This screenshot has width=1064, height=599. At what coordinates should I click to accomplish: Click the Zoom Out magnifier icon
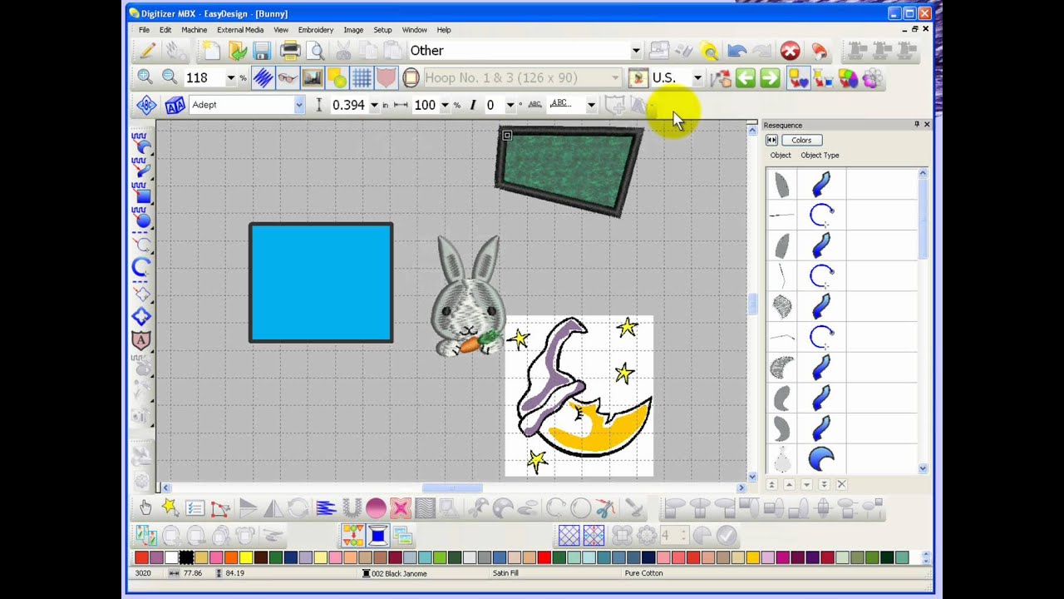coord(170,77)
